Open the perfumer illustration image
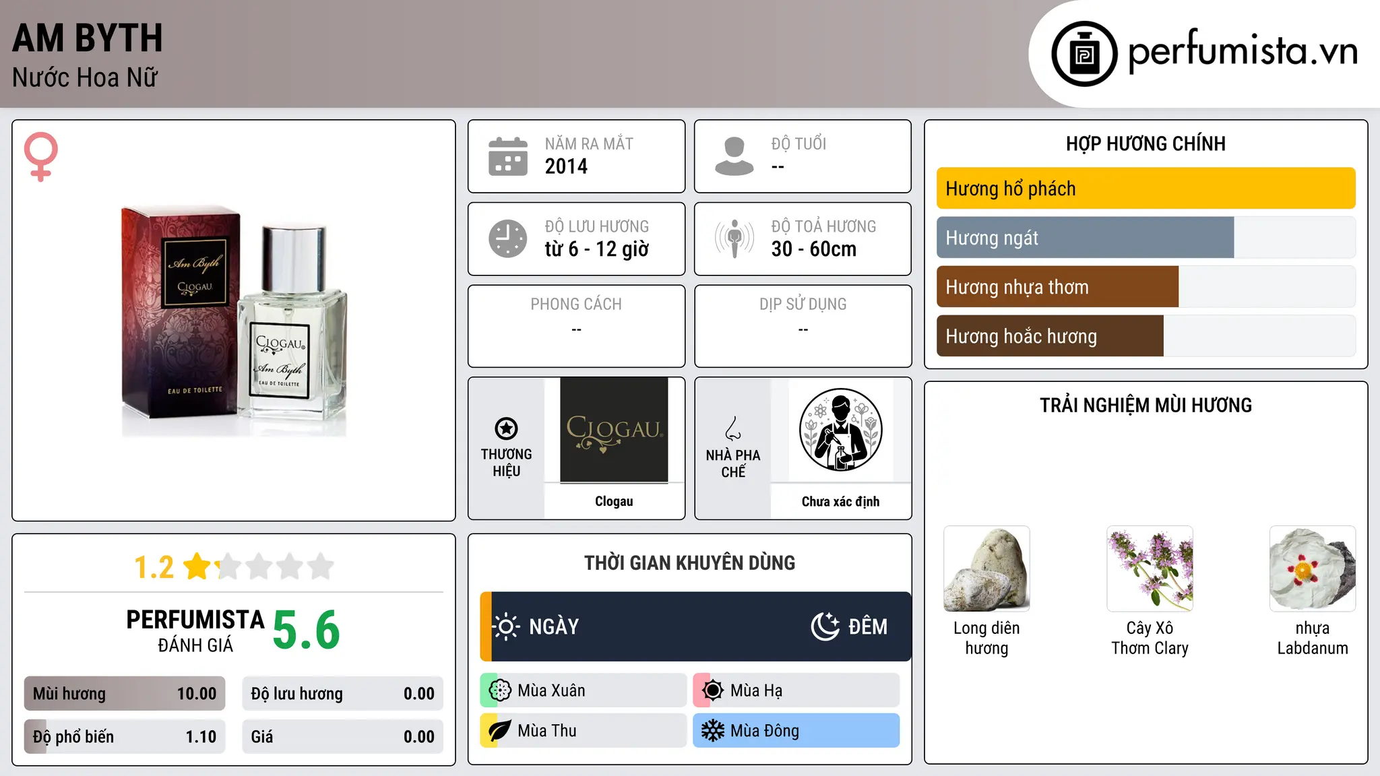Viewport: 1380px width, 776px height. [x=840, y=430]
